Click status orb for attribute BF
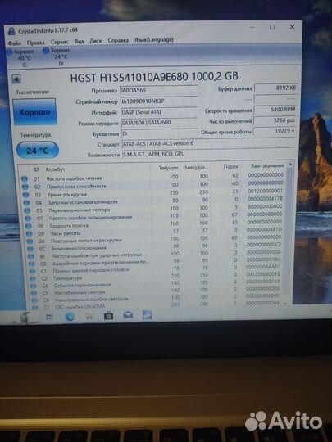 click(31, 256)
